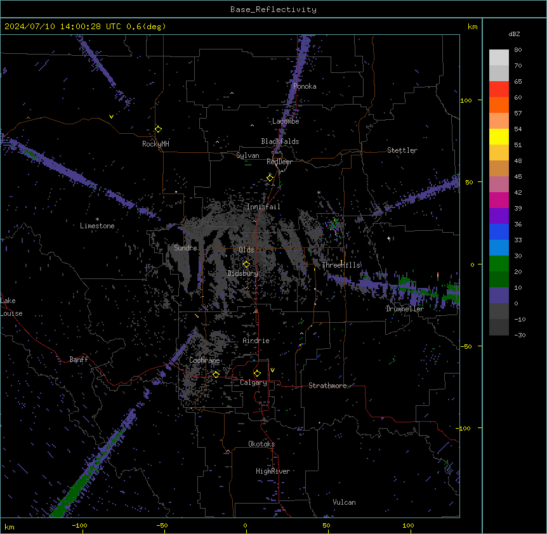Select the bright yellow swatch in dBZ legend
Image resolution: width=547 pixels, height=534 pixels.
(499, 136)
